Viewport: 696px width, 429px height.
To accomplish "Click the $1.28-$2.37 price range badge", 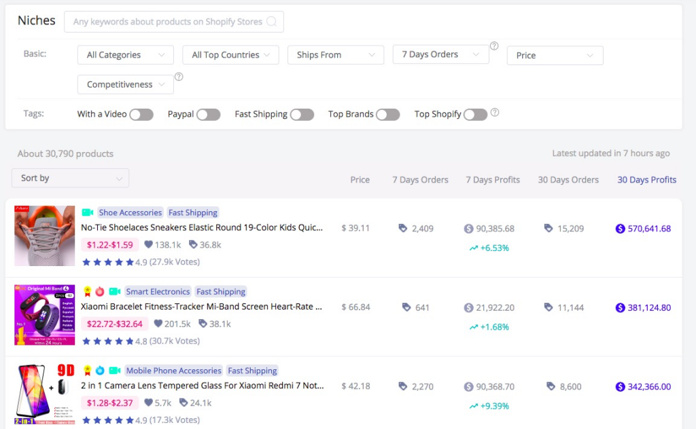I will tap(109, 403).
